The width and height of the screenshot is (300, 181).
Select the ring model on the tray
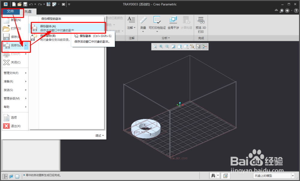(146, 128)
